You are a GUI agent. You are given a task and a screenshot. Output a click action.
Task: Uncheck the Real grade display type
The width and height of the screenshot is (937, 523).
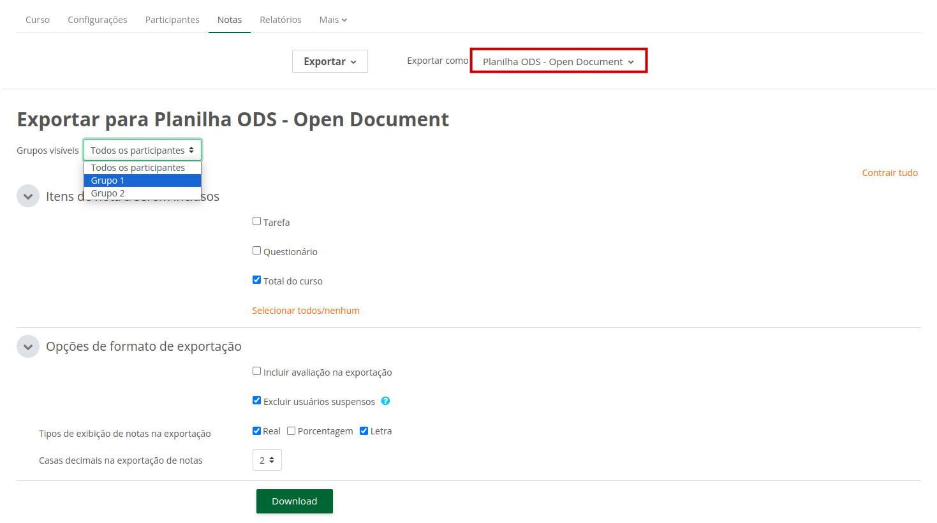(x=256, y=430)
